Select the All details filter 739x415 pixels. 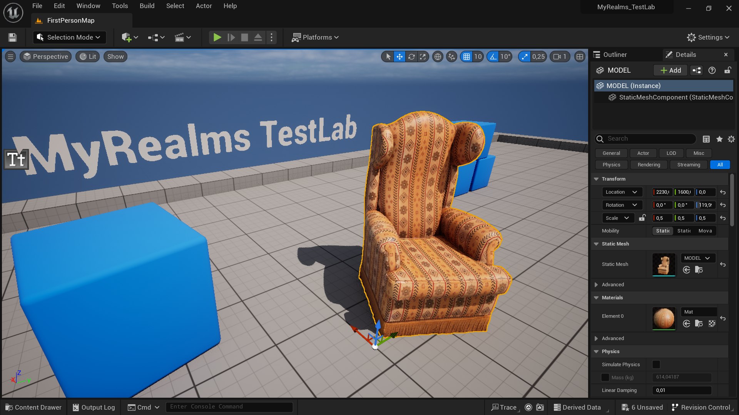[720, 164]
